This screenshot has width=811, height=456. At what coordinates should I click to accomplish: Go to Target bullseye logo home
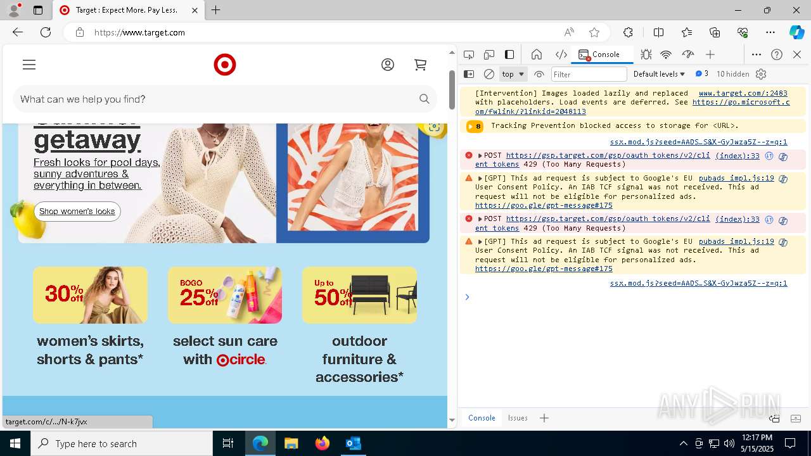coord(225,65)
